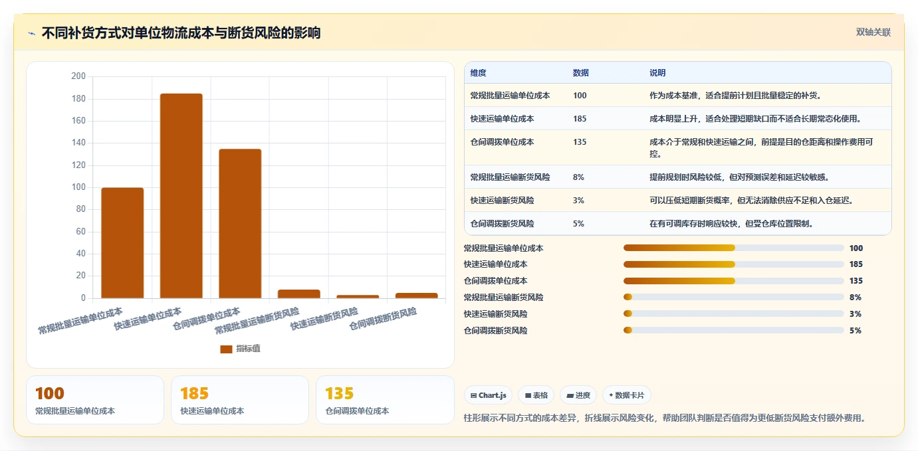Click the 100 y-axis tick label
918x451 pixels.
78,187
